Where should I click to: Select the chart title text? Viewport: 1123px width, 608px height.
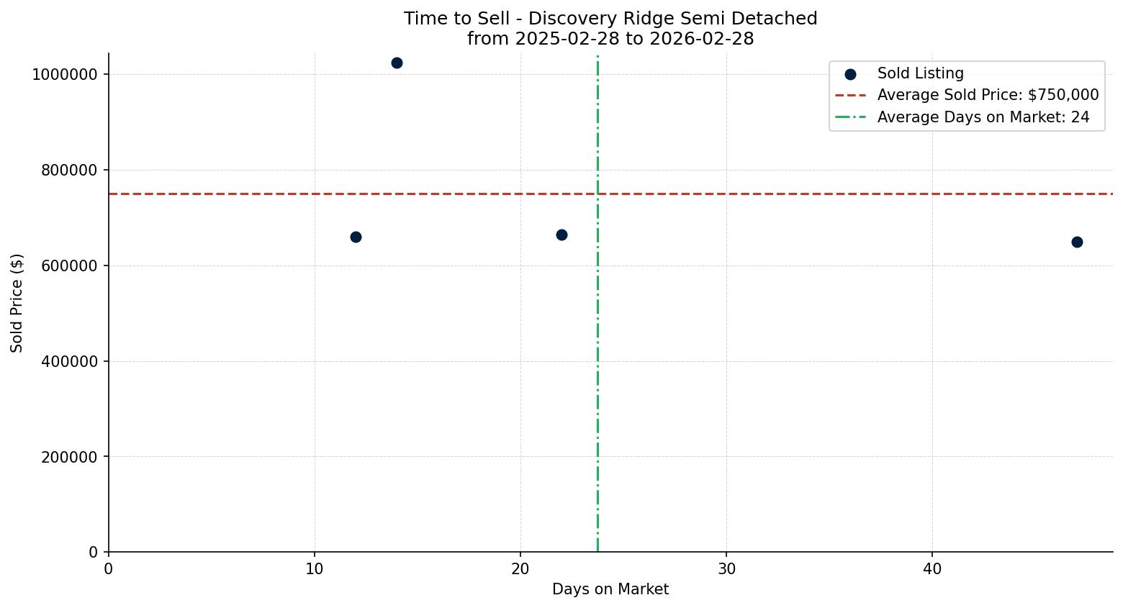pos(610,19)
